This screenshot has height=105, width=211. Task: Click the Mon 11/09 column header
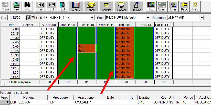[x=68, y=25]
